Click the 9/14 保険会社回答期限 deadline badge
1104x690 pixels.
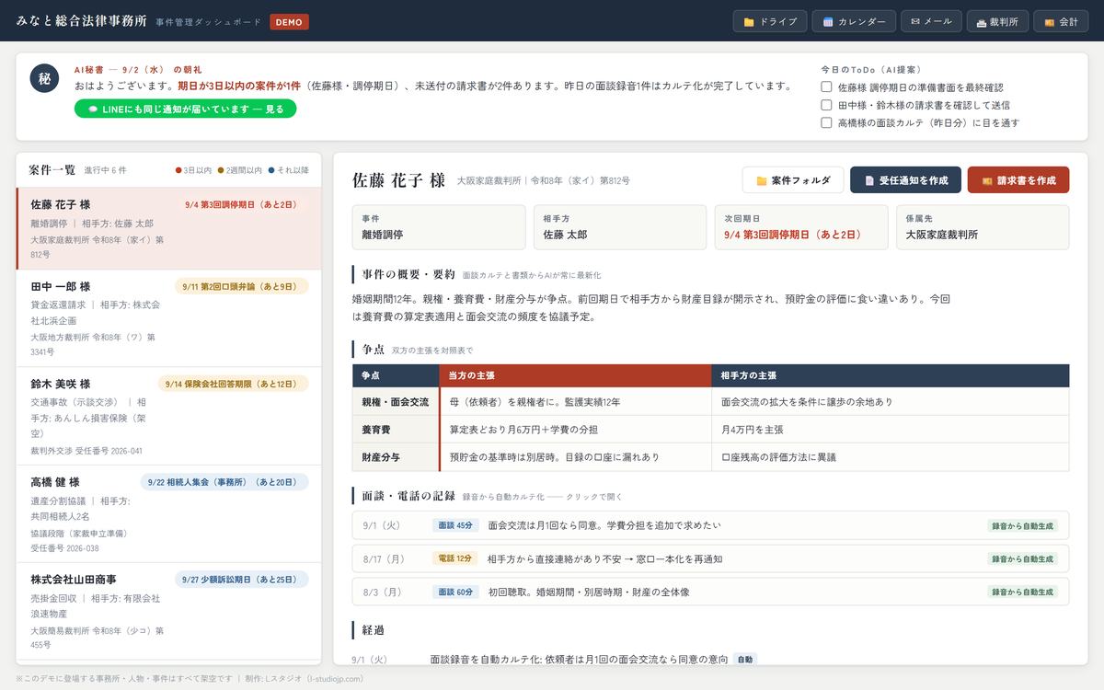(x=233, y=384)
